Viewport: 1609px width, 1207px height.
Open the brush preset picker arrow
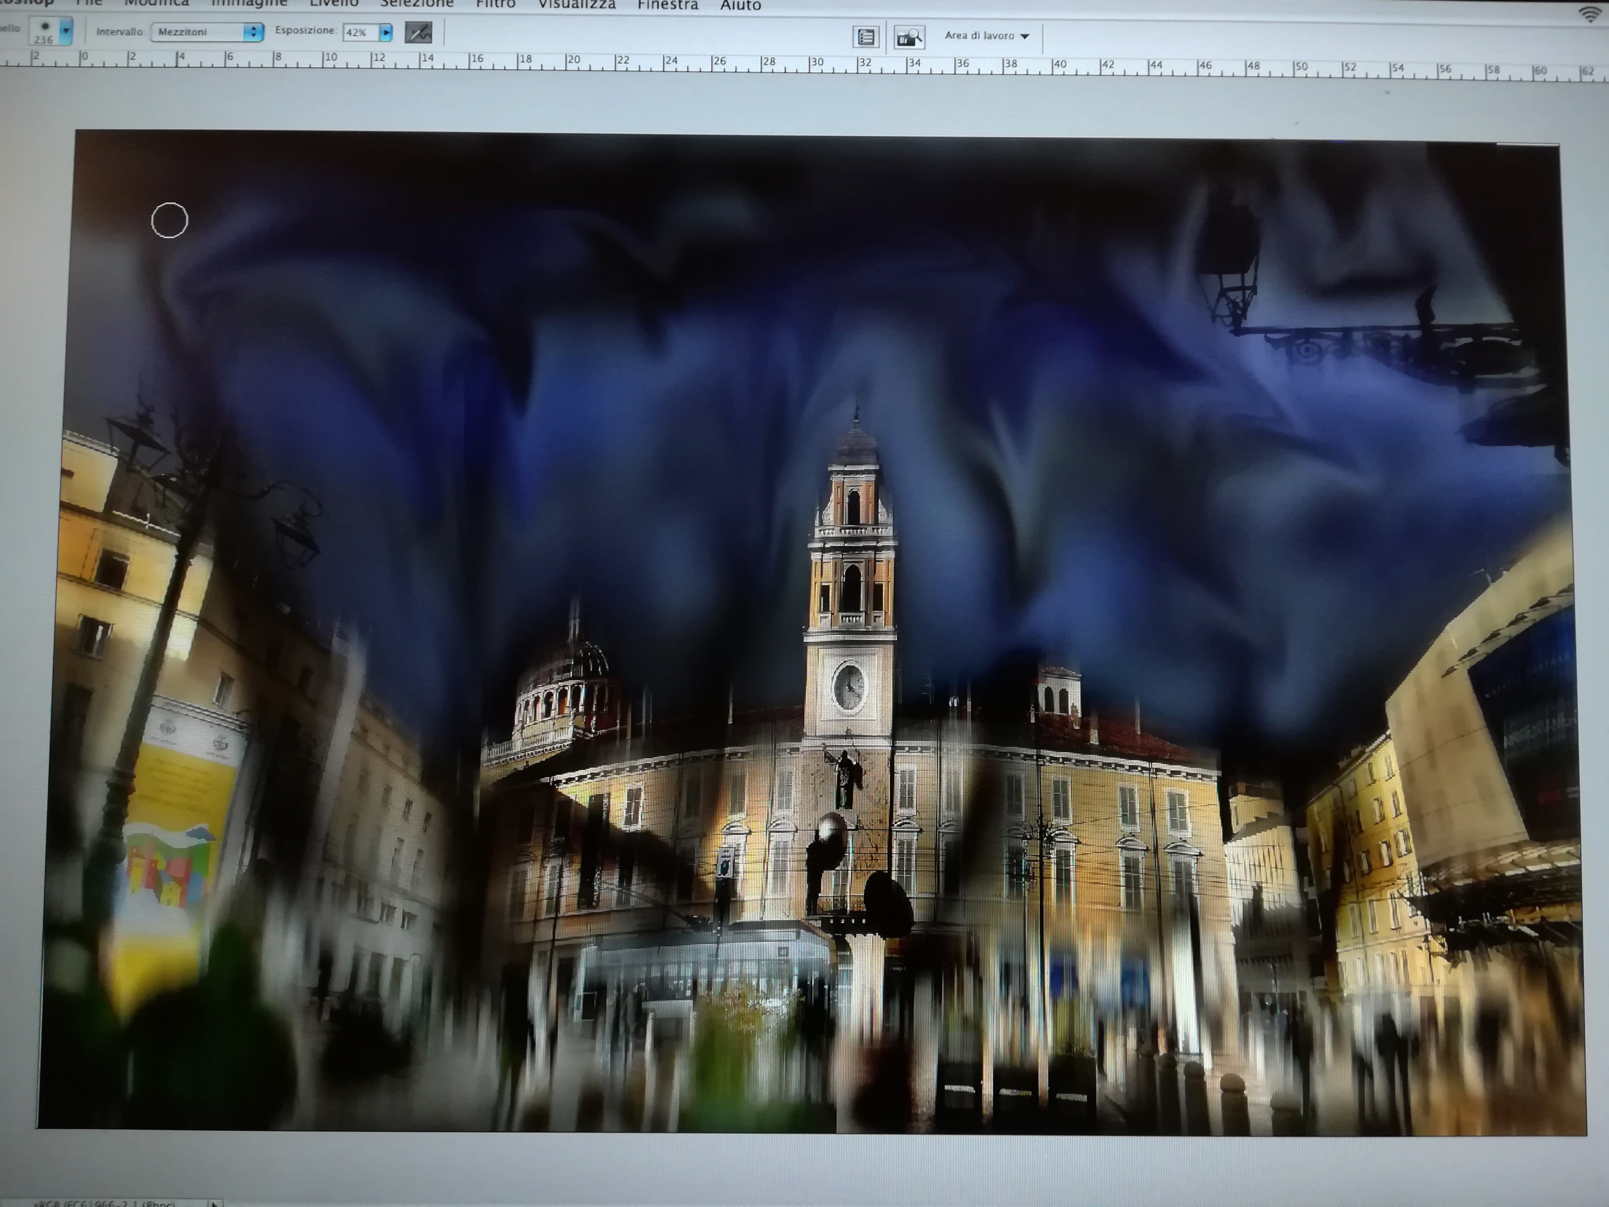point(66,30)
